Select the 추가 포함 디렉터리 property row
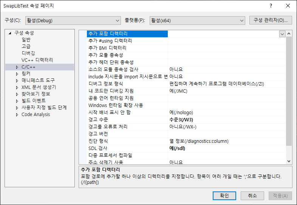This screenshot has width=297, height=205. [x=127, y=34]
